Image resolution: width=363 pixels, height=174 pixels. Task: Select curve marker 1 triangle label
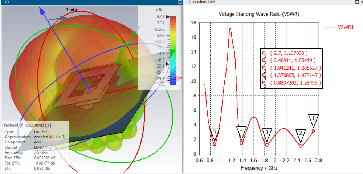314,121
